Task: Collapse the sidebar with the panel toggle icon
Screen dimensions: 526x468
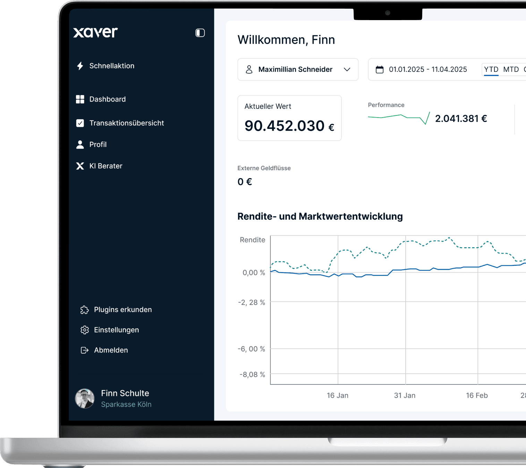Action: [x=200, y=33]
